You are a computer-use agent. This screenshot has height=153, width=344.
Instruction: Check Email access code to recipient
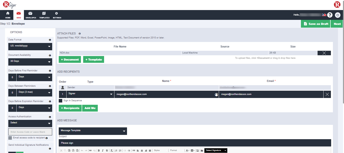tap(10, 138)
